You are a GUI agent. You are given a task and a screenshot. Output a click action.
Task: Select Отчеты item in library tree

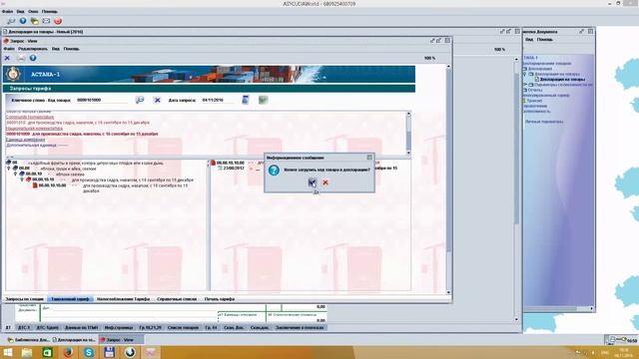(x=535, y=90)
